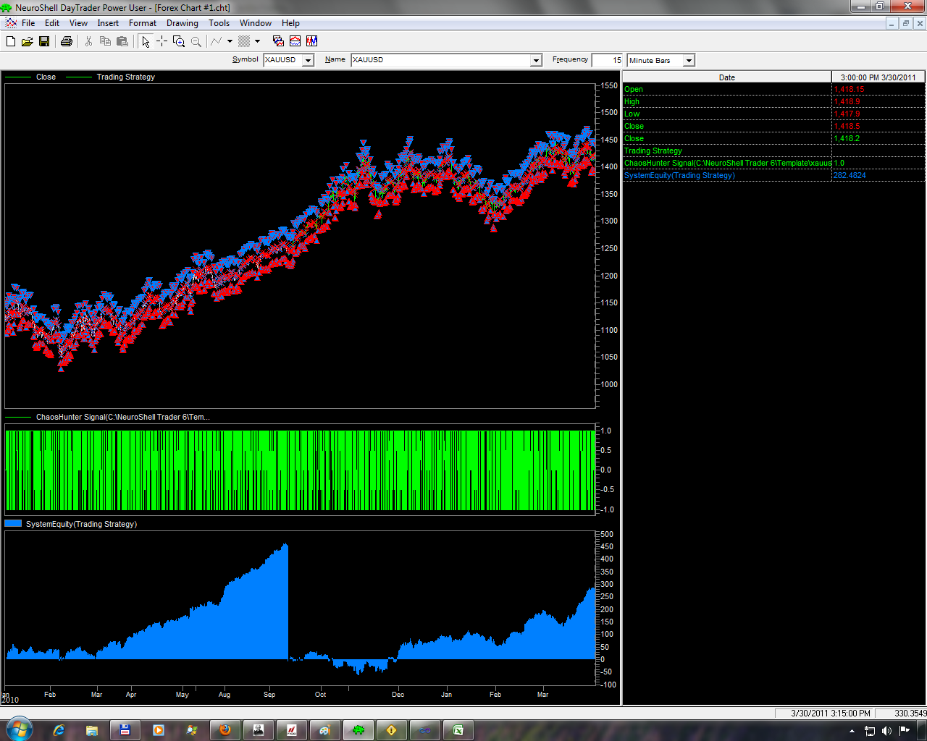
Task: Open Windows Explorer folder in taskbar
Action: (91, 730)
